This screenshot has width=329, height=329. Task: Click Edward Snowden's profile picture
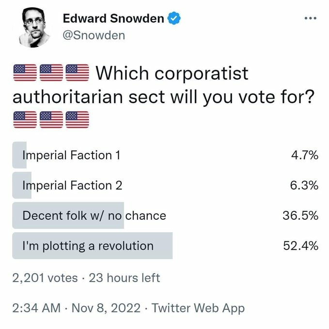coord(34,27)
